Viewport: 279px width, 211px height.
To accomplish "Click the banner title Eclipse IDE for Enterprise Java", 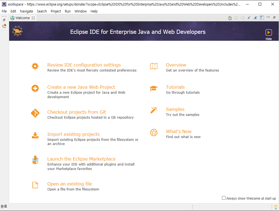I will 138,32.
